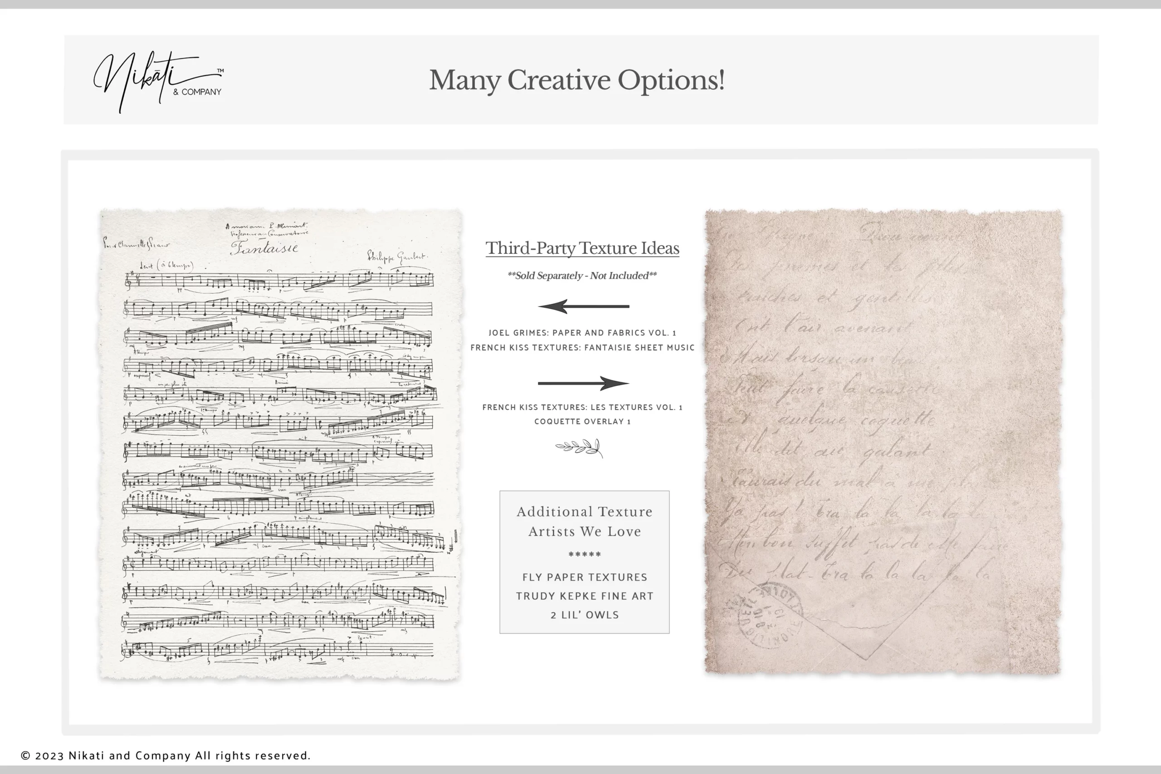Click the 'Trudy Kepke Fine Art' entry

[x=585, y=596]
